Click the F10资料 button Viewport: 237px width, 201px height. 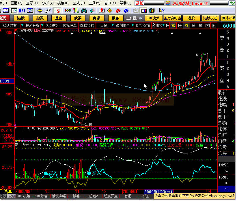click(52, 25)
